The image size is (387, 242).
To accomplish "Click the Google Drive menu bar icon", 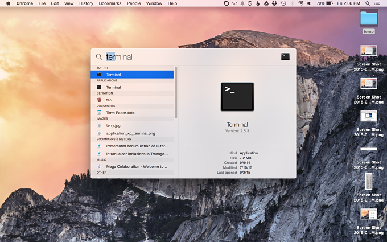I will (x=266, y=3).
